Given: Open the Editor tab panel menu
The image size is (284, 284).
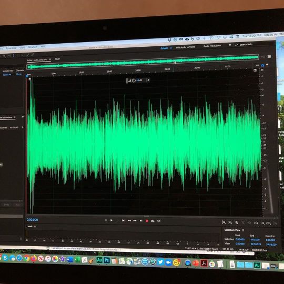Looking at the screenshot, I should [x=50, y=59].
